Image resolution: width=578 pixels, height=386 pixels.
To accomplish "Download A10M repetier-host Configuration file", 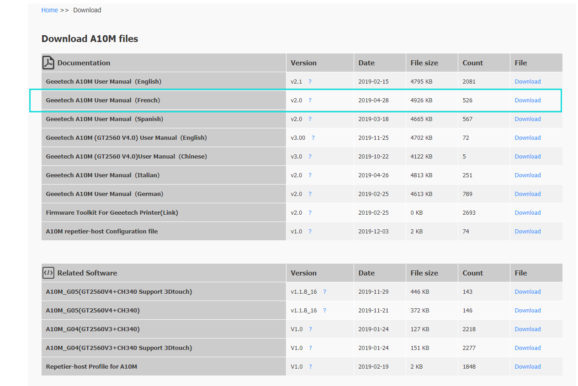I will pyautogui.click(x=527, y=232).
